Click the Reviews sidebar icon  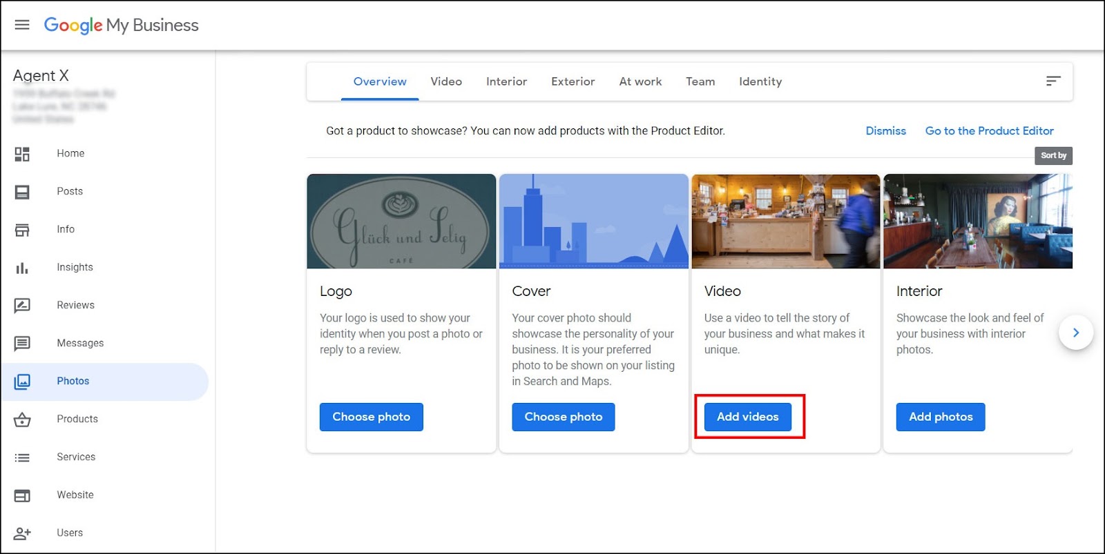click(22, 306)
